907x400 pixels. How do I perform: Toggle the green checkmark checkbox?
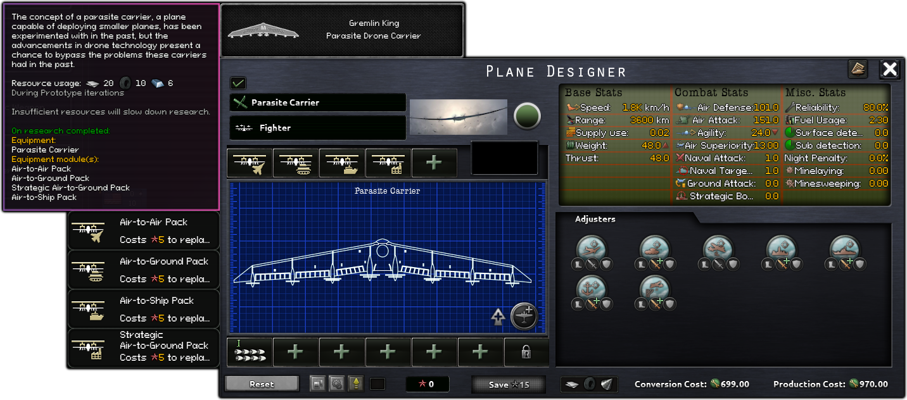[x=238, y=83]
